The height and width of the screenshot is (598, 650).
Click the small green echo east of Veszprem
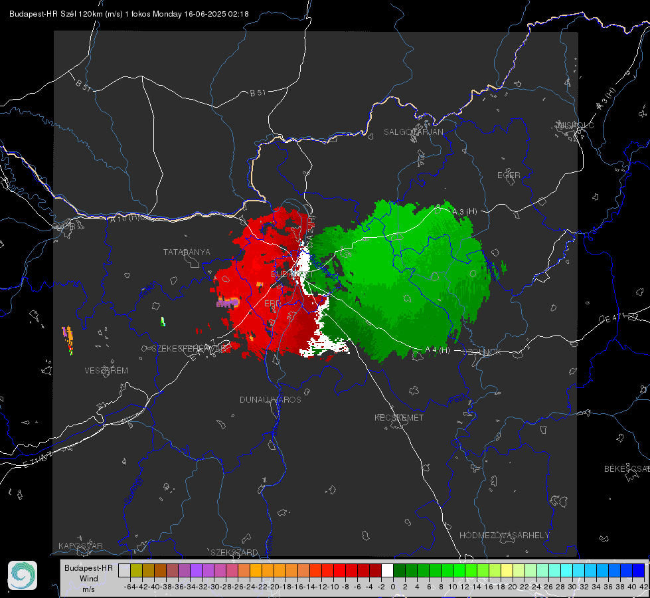(163, 322)
